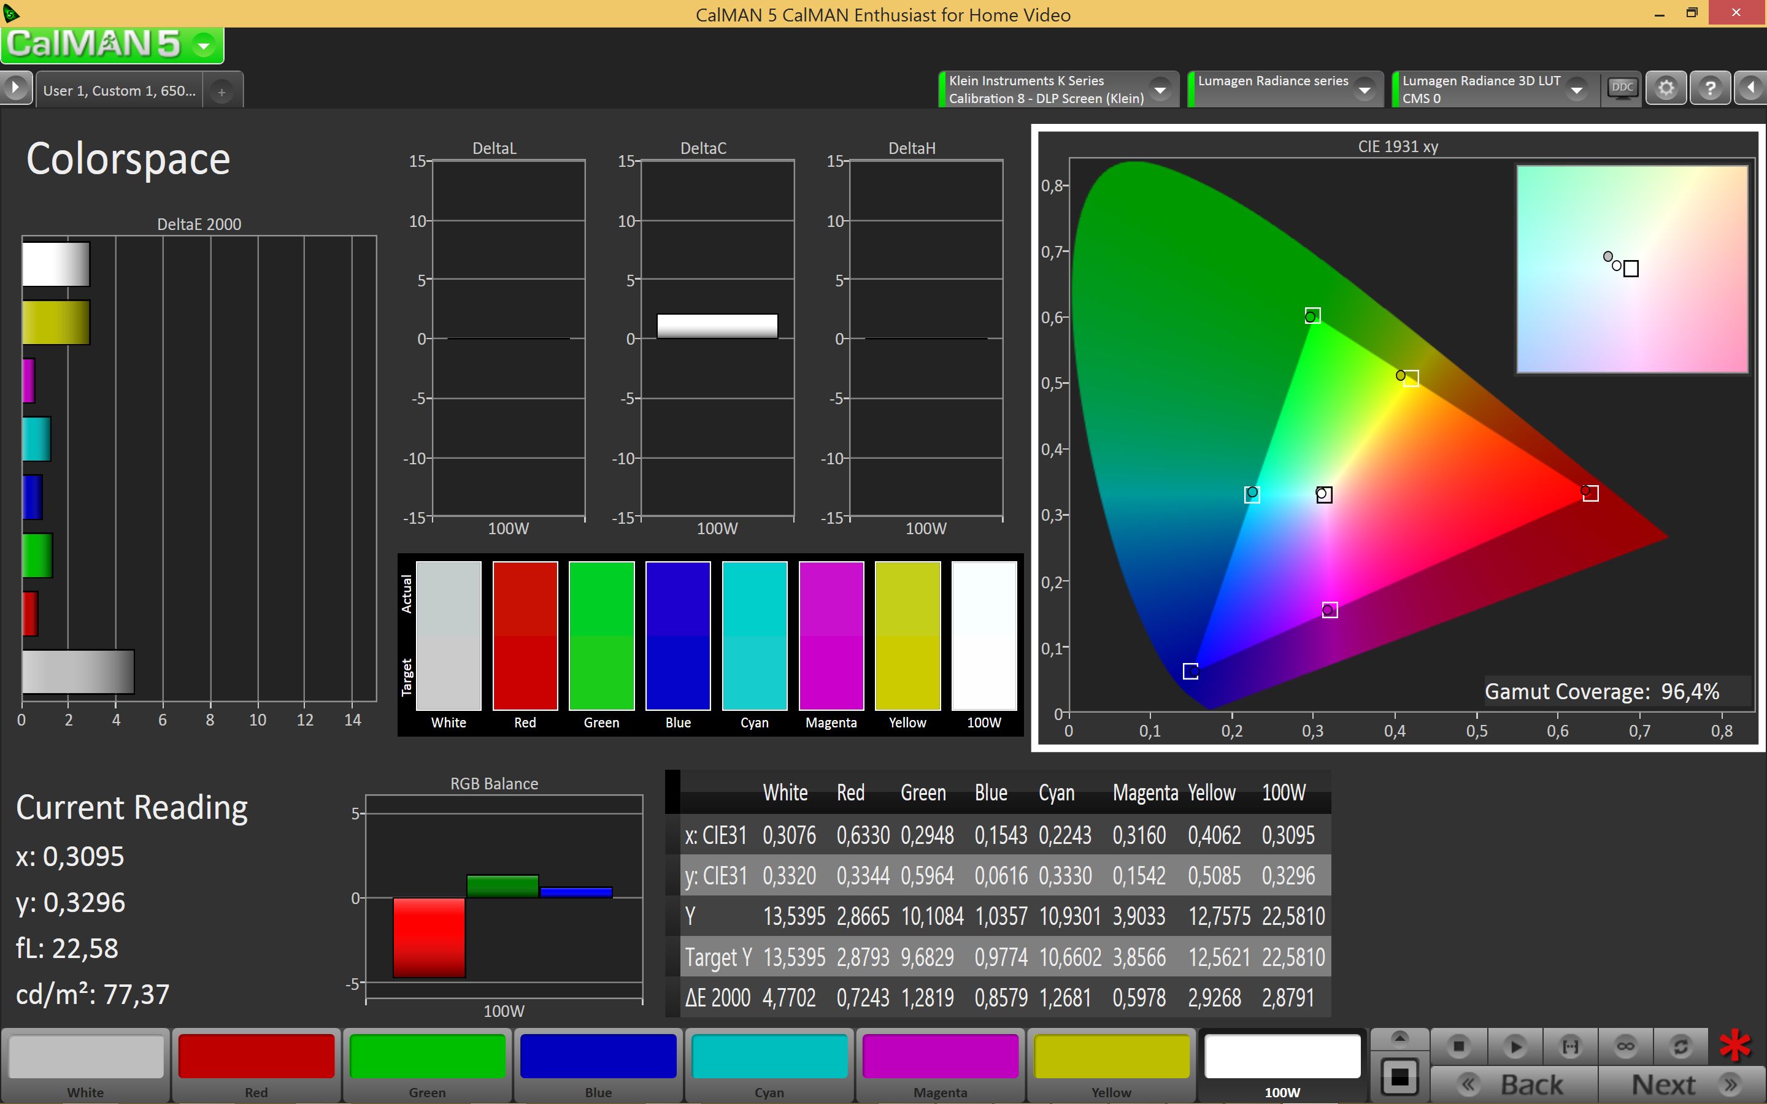This screenshot has width=1767, height=1104.
Task: Add a new tab with plus button
Action: 221,91
